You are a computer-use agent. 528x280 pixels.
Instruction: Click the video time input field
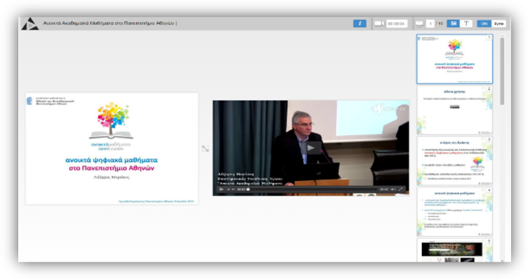point(396,23)
